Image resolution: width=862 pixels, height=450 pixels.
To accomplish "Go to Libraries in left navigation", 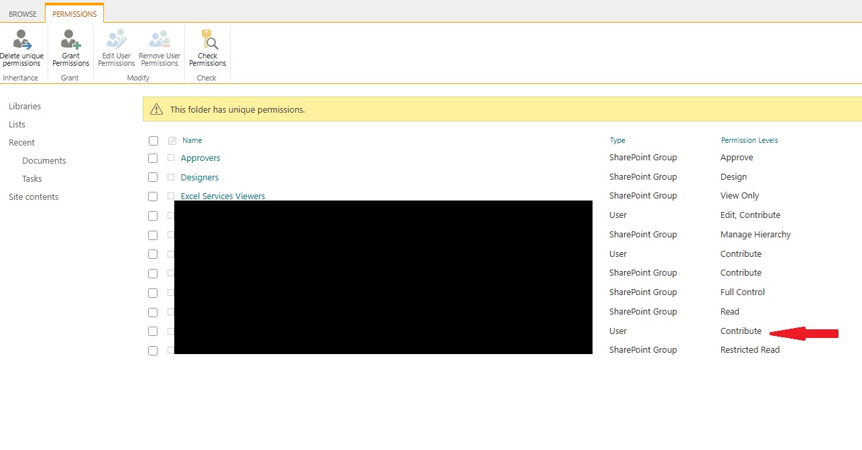I will 25,106.
